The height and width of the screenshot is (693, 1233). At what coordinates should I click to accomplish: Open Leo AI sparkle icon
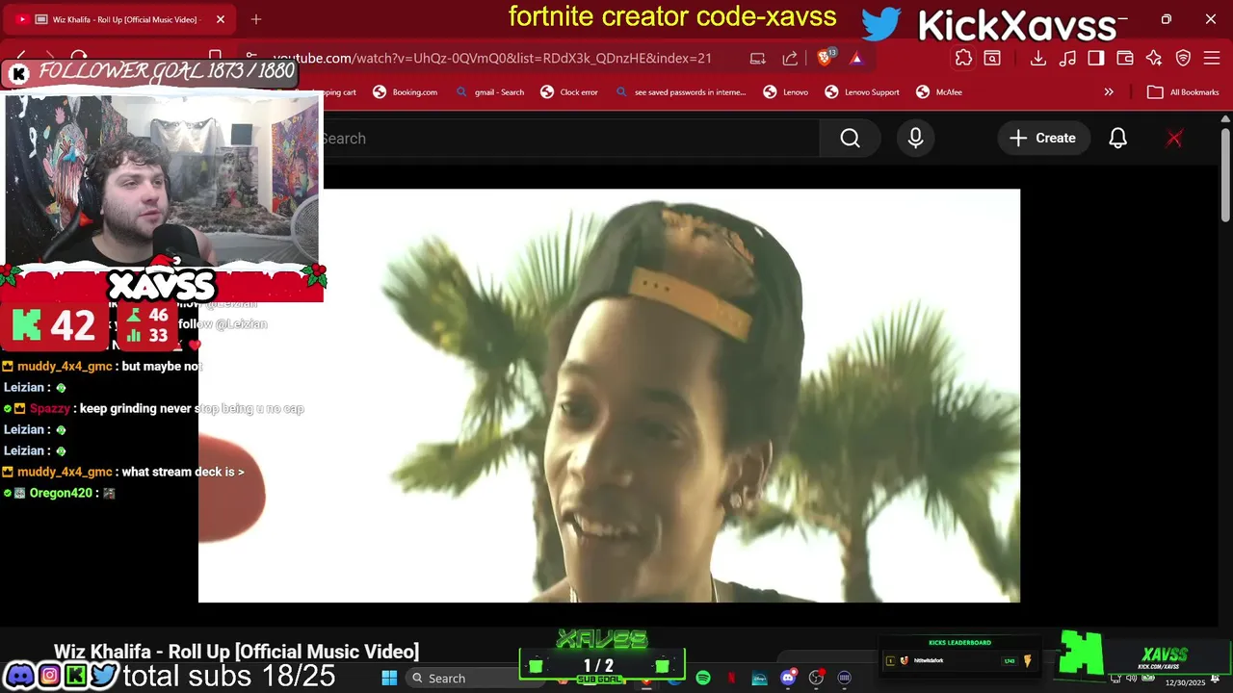click(x=1154, y=59)
